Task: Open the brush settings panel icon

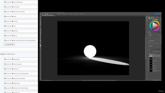Action: pos(47,14)
